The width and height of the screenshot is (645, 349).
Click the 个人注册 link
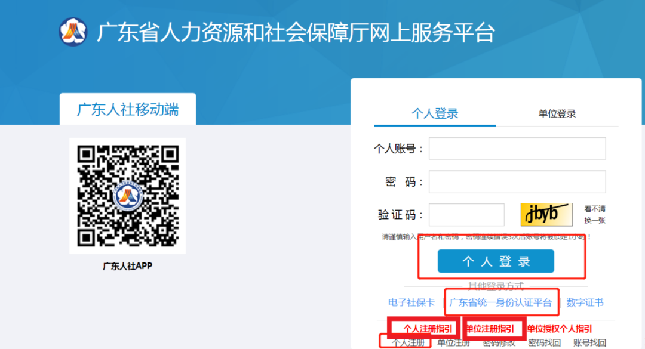408,343
